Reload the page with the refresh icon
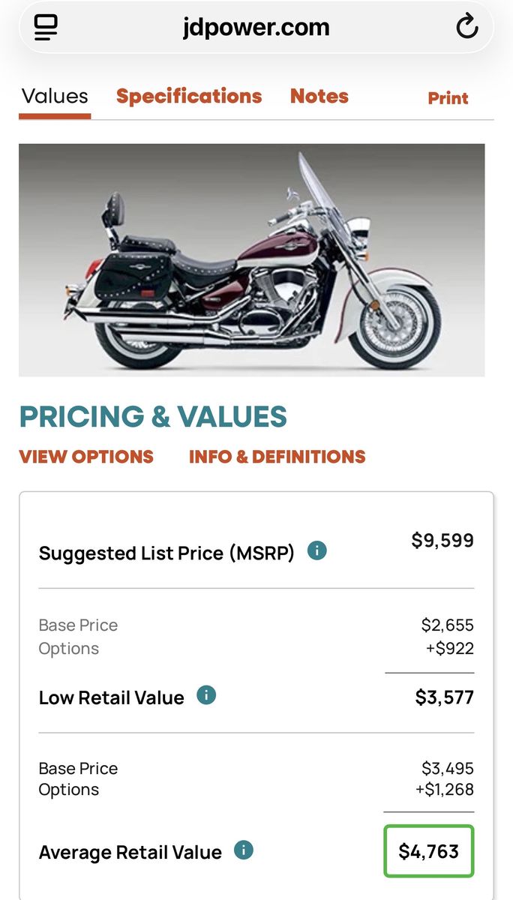The height and width of the screenshot is (900, 513). pos(466,28)
